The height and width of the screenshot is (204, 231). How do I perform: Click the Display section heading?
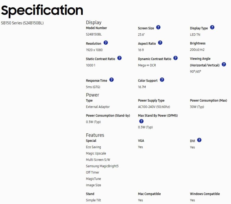(x=94, y=22)
